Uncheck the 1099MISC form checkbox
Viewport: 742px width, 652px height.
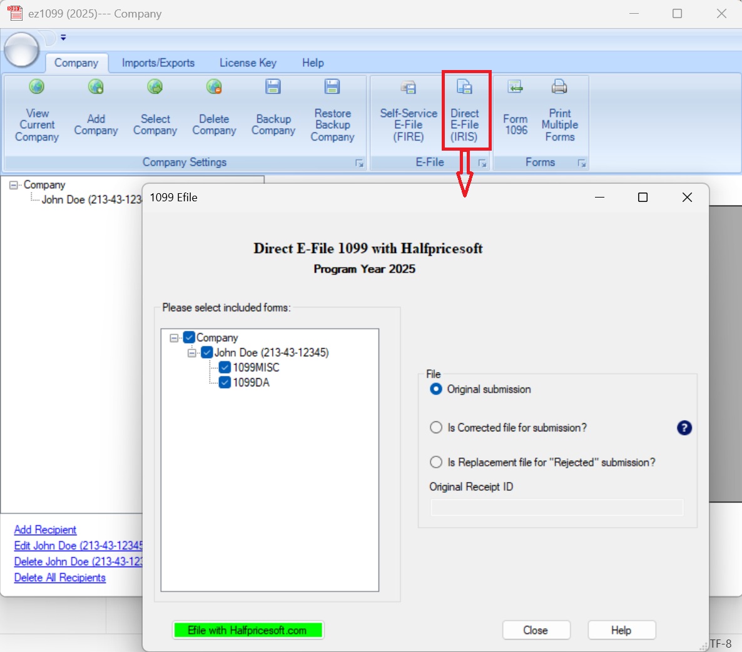click(x=225, y=368)
